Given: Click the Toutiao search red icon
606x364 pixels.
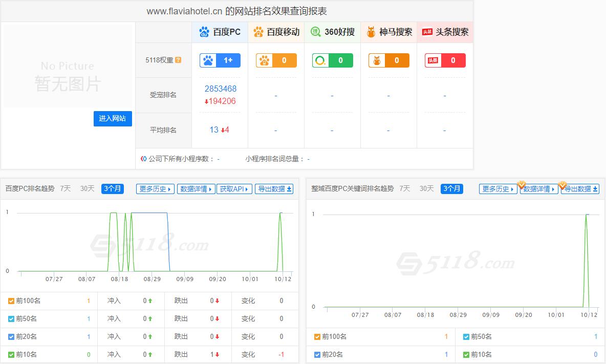Looking at the screenshot, I should (427, 32).
